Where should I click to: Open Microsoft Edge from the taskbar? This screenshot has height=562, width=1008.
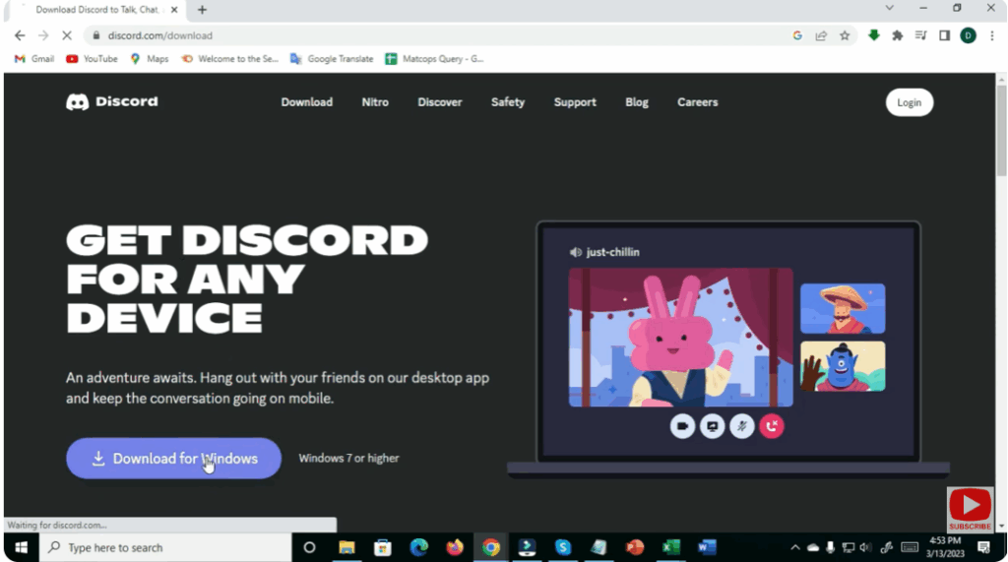(418, 547)
